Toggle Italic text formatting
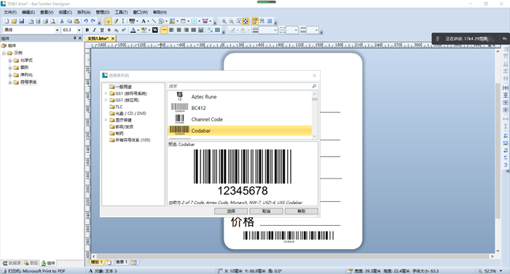The width and height of the screenshot is (510, 274). tap(94, 30)
